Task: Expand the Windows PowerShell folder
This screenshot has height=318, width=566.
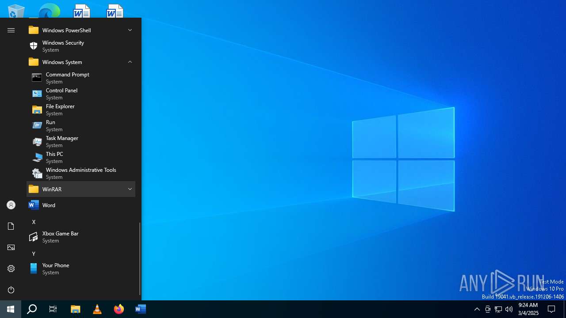Action: pos(81,30)
